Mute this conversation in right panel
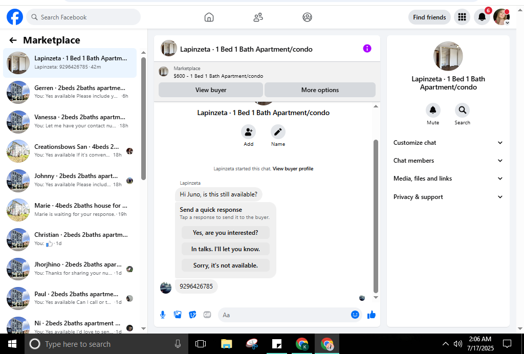 tap(433, 110)
